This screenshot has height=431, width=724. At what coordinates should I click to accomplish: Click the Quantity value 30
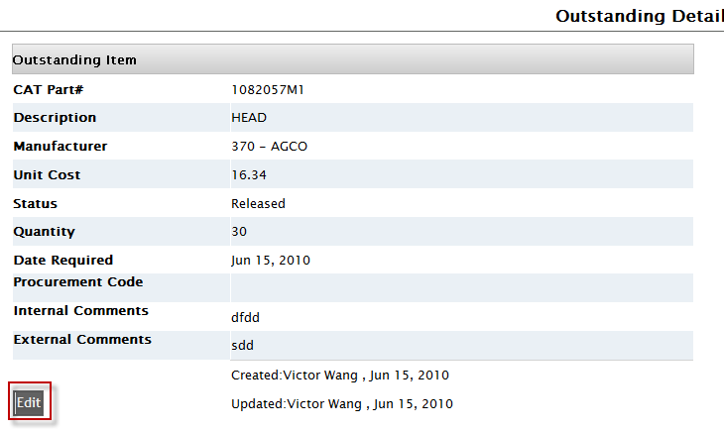coord(239,232)
